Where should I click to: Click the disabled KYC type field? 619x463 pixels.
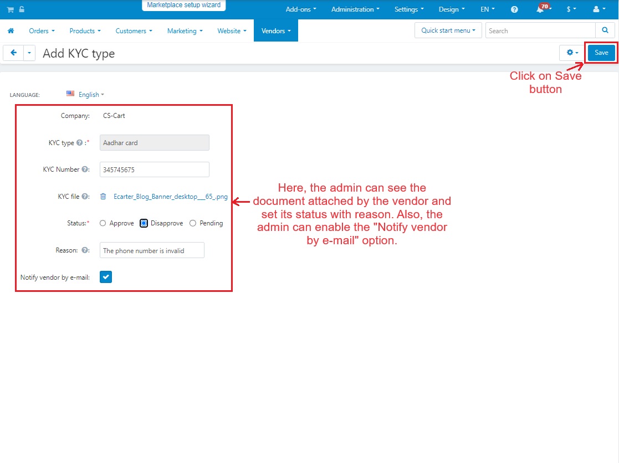(x=155, y=143)
